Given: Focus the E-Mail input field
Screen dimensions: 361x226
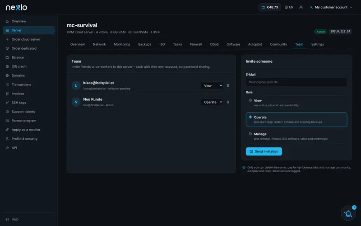Looking at the screenshot, I should (x=296, y=82).
